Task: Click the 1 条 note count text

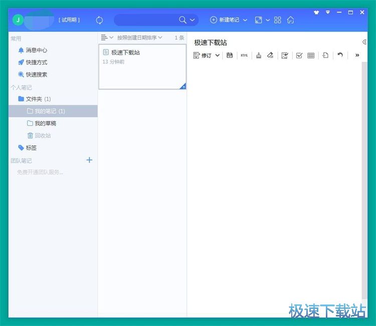Action: point(179,38)
